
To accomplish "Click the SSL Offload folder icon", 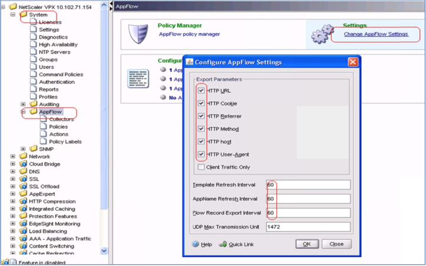I will coord(23,187).
